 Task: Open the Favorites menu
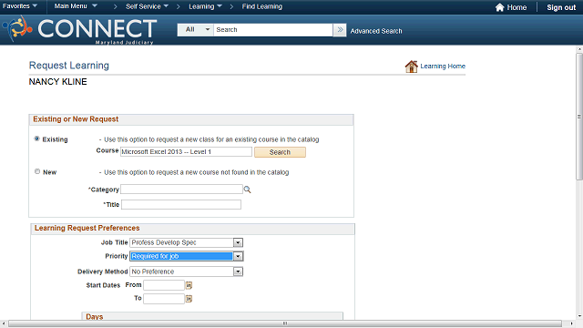tap(20, 6)
